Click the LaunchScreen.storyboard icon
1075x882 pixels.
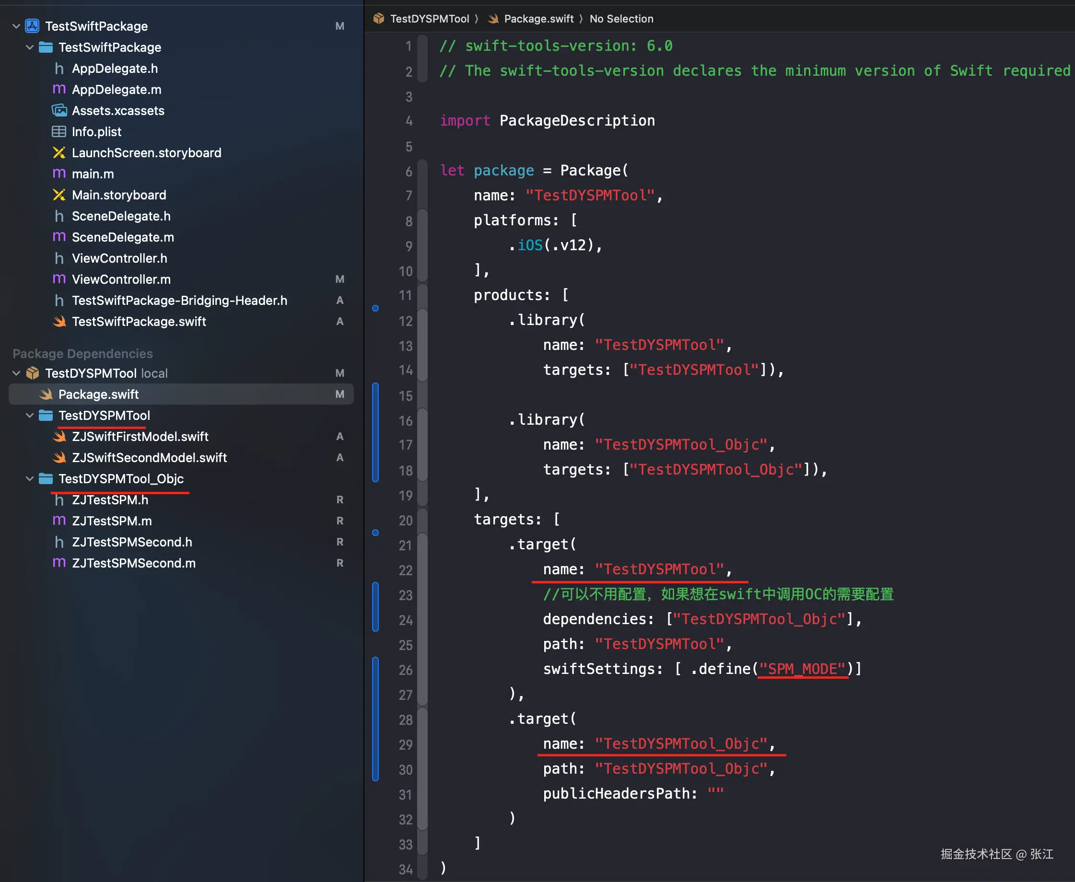click(x=59, y=152)
